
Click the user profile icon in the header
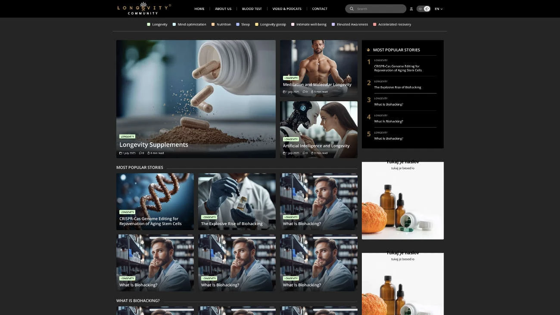[x=411, y=9]
